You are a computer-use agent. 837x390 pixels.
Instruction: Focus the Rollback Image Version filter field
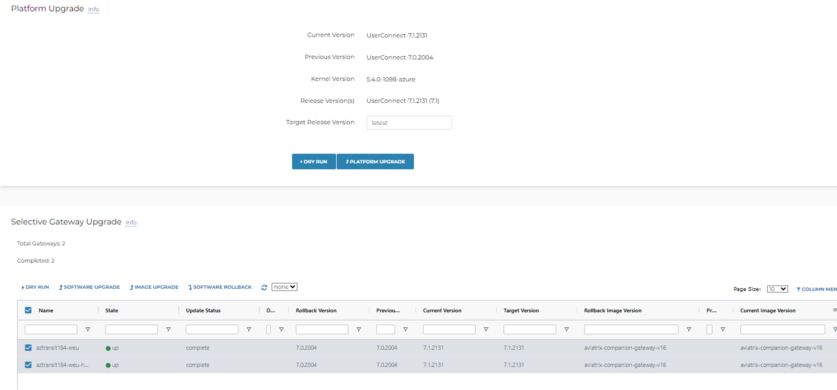pos(631,329)
